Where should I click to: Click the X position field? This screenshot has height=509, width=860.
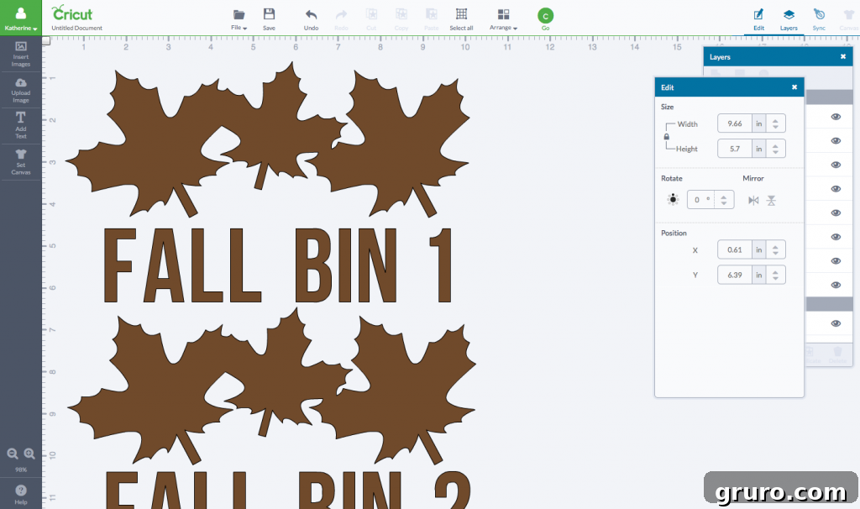(734, 249)
